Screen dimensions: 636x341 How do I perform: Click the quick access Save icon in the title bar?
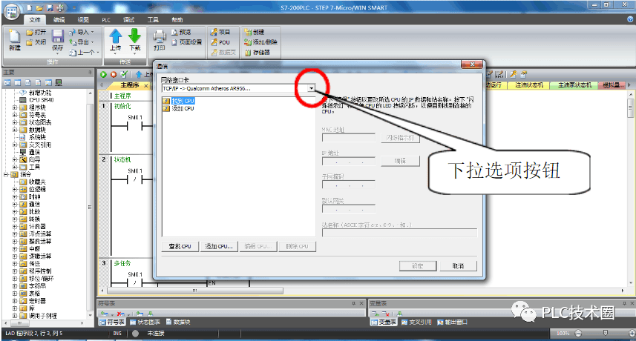[50, 7]
